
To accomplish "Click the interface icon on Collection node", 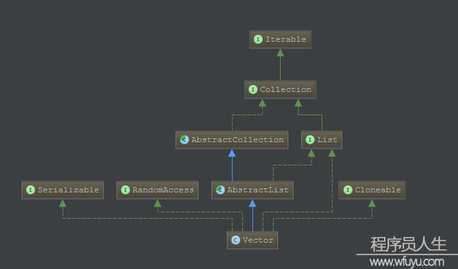I will click(x=253, y=89).
